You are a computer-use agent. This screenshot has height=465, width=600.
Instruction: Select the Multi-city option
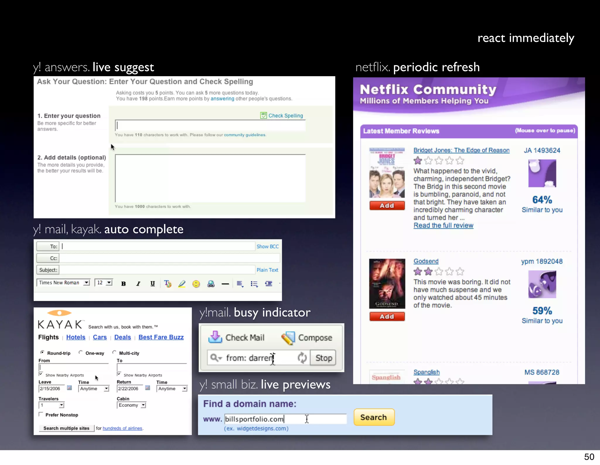tap(114, 352)
